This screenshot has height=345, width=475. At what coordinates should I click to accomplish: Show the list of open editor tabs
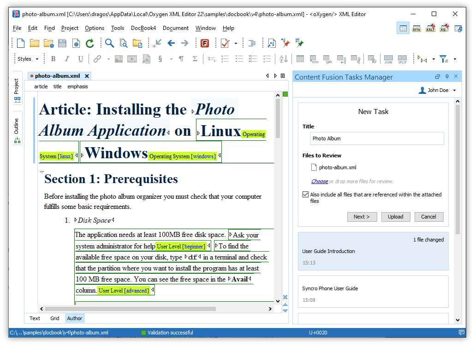(x=283, y=76)
